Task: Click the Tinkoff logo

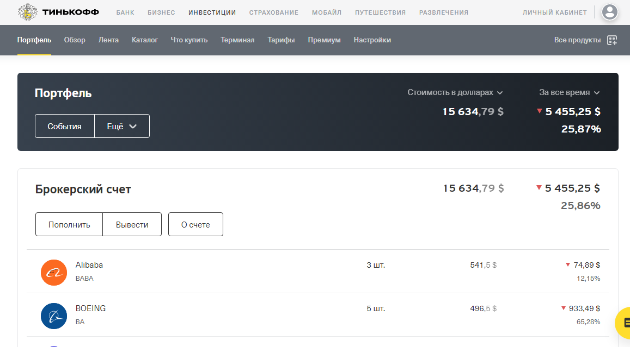Action: click(59, 12)
